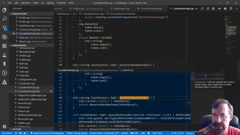The image size is (240, 135).
Task: Switch to the CoordinatorImpl.hpp editor tab
Action: pyautogui.click(x=150, y=9)
